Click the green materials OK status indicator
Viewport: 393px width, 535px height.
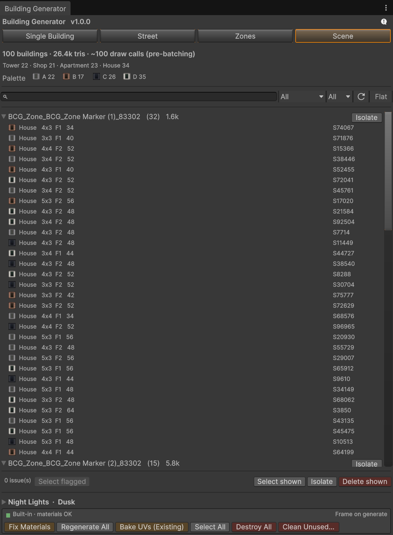[x=8, y=515]
